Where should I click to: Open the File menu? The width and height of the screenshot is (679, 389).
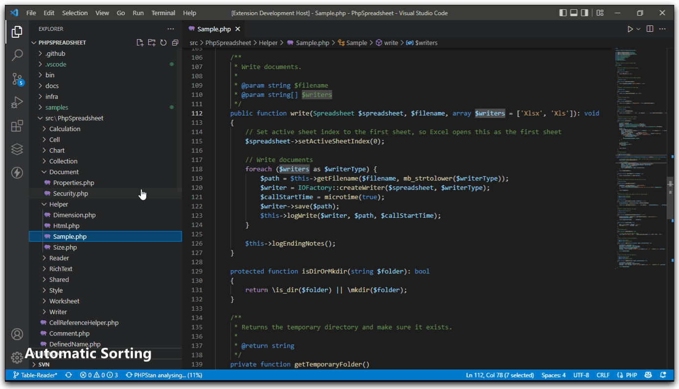tap(31, 13)
